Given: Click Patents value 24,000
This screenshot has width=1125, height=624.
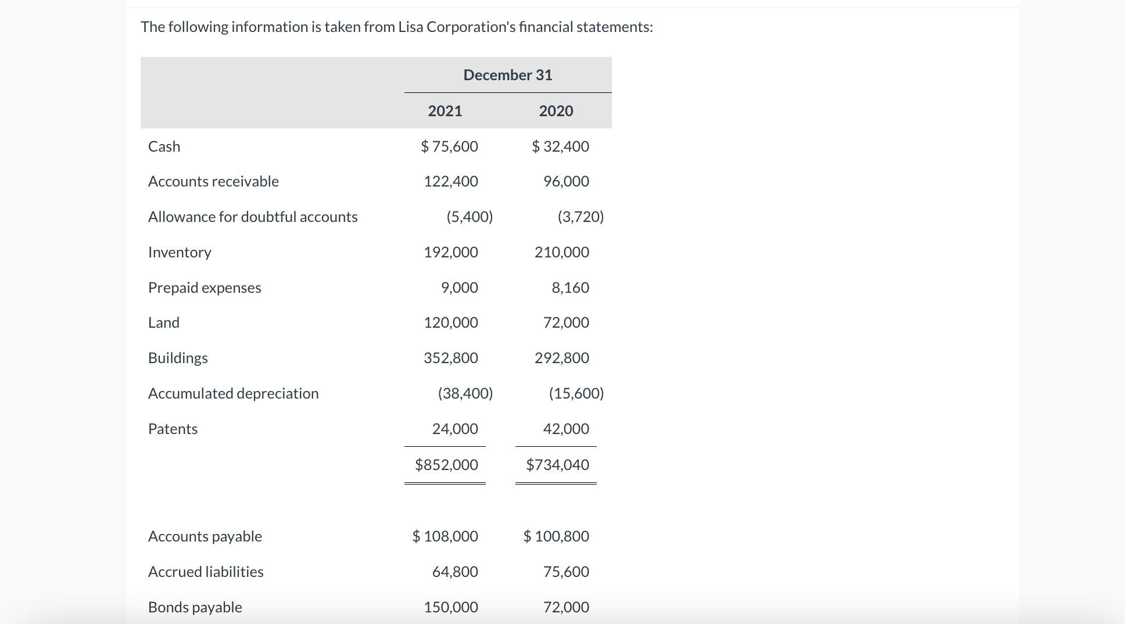Looking at the screenshot, I should tap(456, 429).
